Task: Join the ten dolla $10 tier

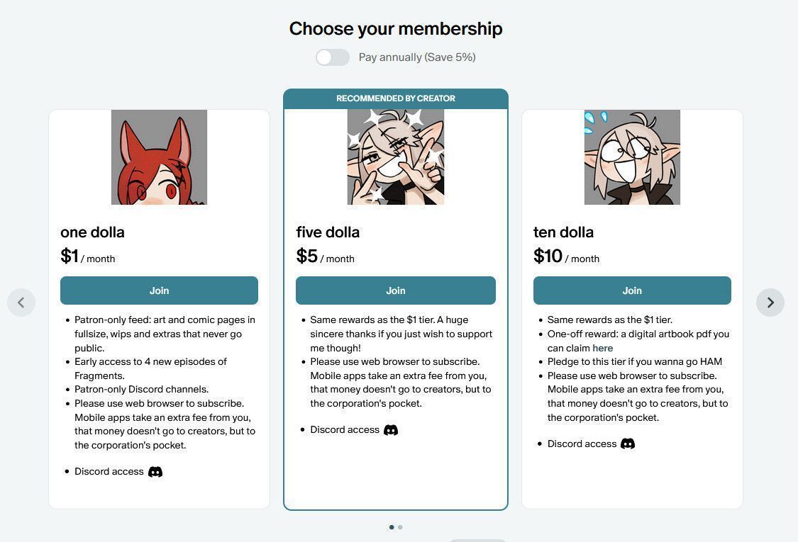Action: point(632,290)
